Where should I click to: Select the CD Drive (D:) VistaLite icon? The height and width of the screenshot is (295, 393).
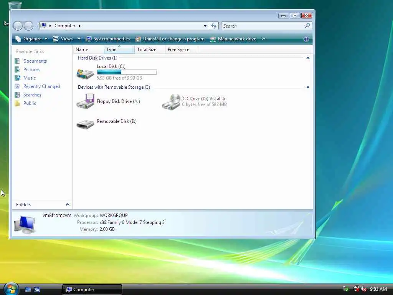tap(171, 102)
